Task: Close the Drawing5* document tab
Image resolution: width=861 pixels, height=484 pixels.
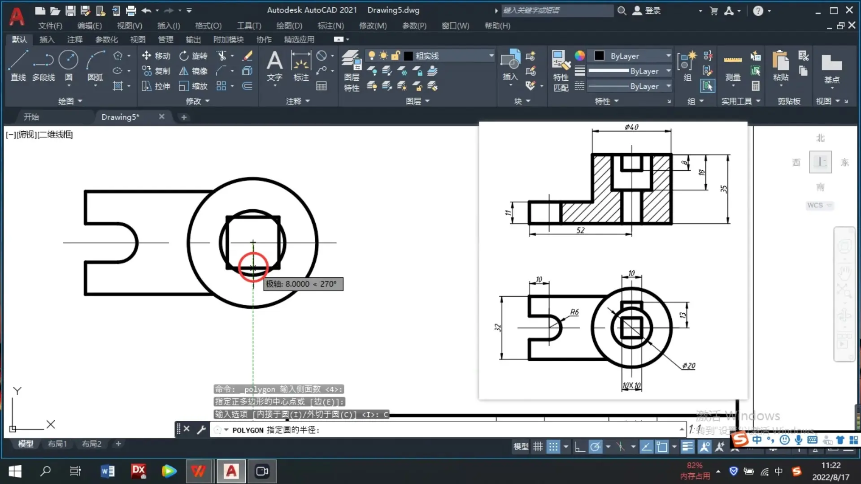Action: pos(161,117)
